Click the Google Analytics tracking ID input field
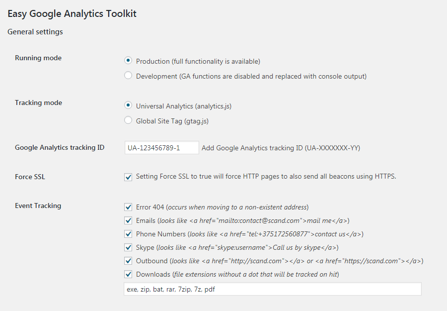 [161, 148]
